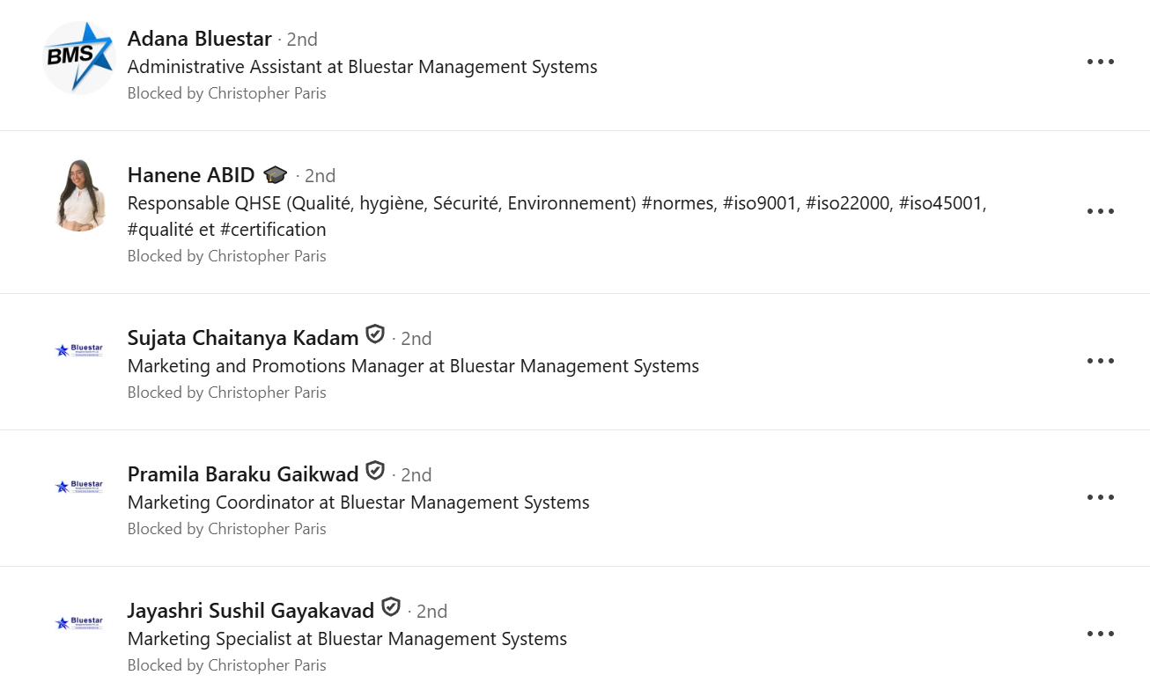
Task: Expand the ellipsis menu for Sujata Chaitanya Kadam
Action: (1101, 361)
